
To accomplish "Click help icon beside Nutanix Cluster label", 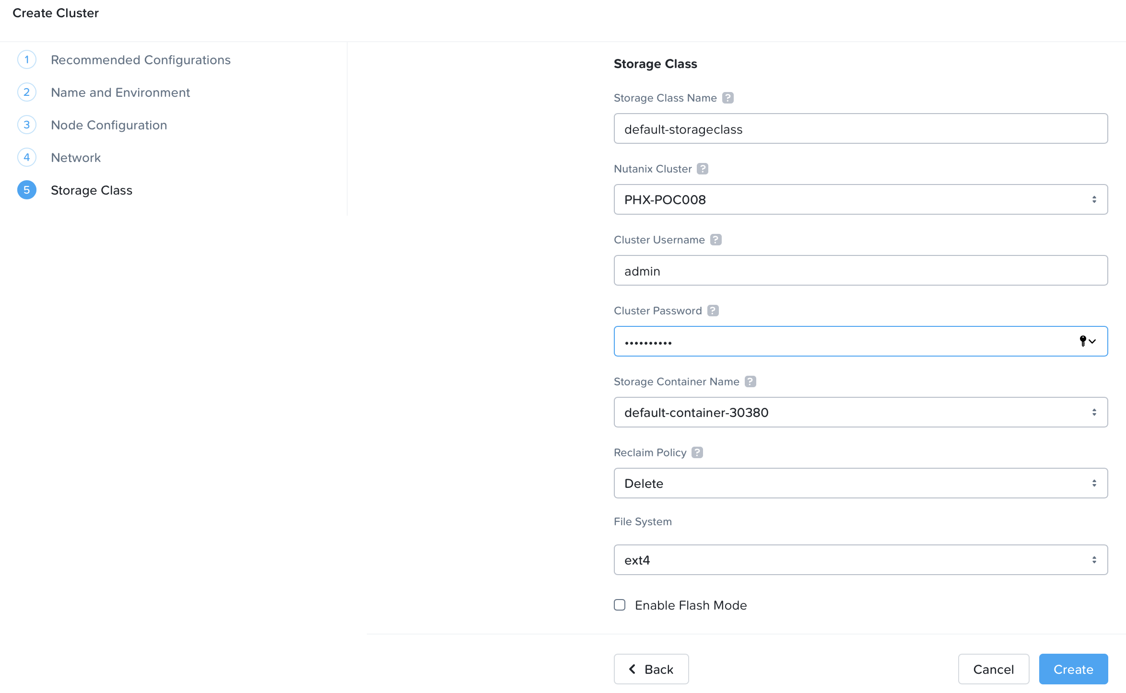I will 703,169.
